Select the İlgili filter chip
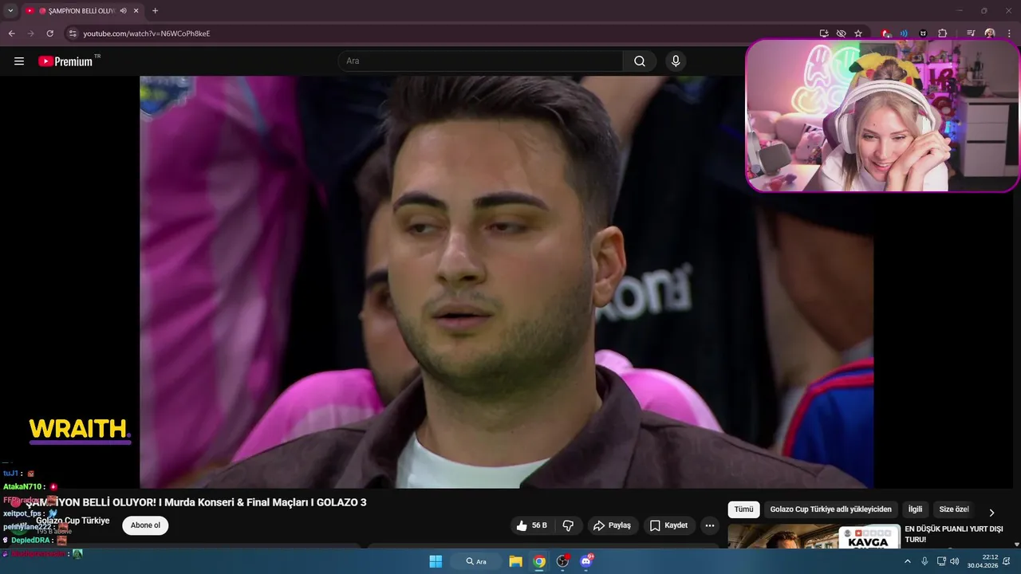This screenshot has height=574, width=1021. click(x=915, y=509)
